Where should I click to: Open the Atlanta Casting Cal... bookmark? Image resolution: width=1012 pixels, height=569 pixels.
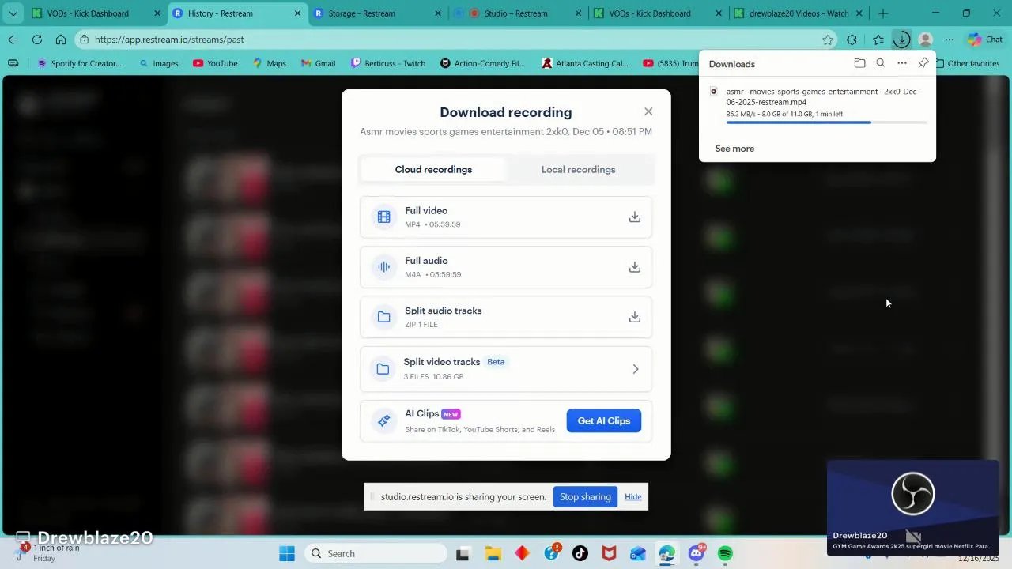pyautogui.click(x=585, y=63)
